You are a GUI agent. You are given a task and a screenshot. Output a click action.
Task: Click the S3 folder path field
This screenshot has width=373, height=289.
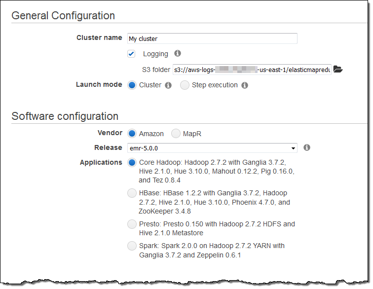tap(252, 70)
